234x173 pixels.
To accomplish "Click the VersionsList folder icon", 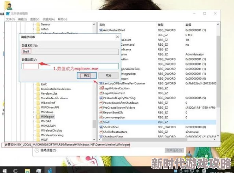I will click(x=38, y=93).
